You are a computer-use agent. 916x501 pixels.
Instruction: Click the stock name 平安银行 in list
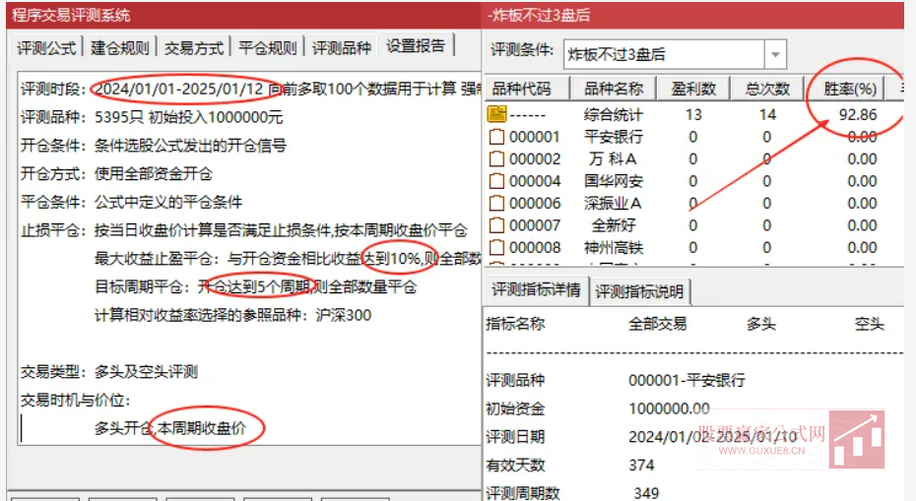pos(614,137)
